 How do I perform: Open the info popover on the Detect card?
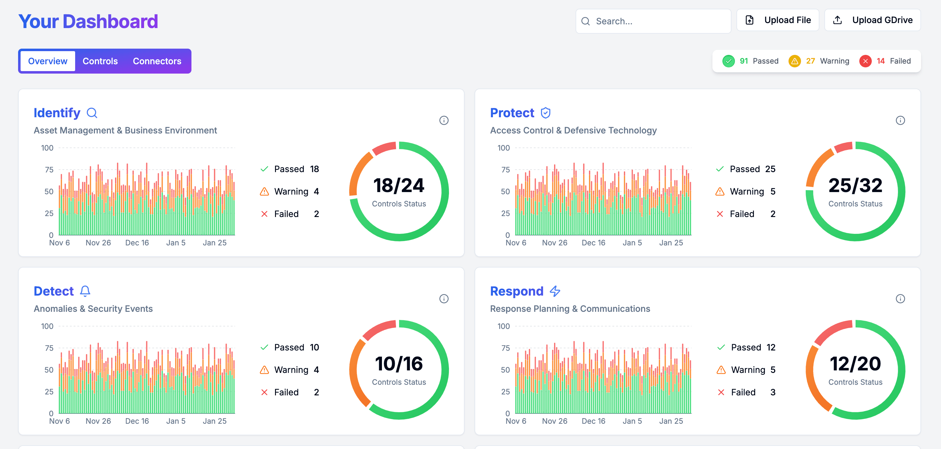click(x=444, y=298)
